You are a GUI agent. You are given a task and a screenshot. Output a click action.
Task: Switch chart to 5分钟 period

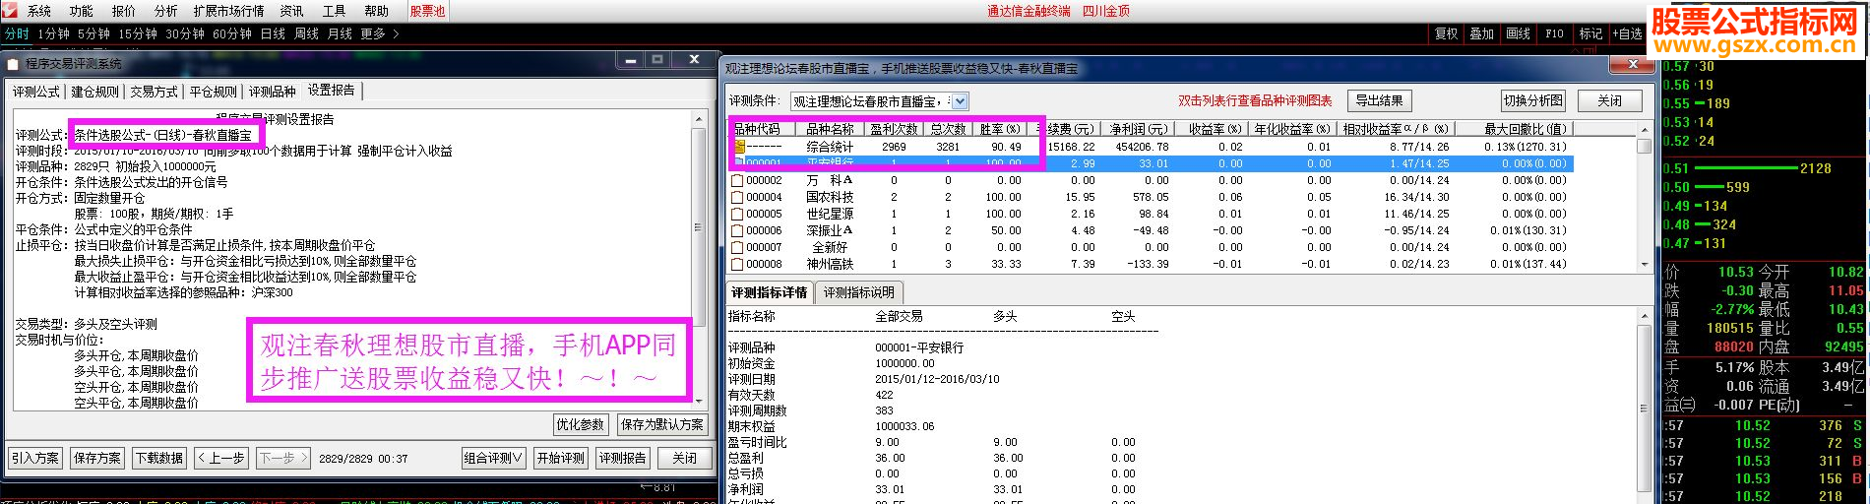pos(94,33)
